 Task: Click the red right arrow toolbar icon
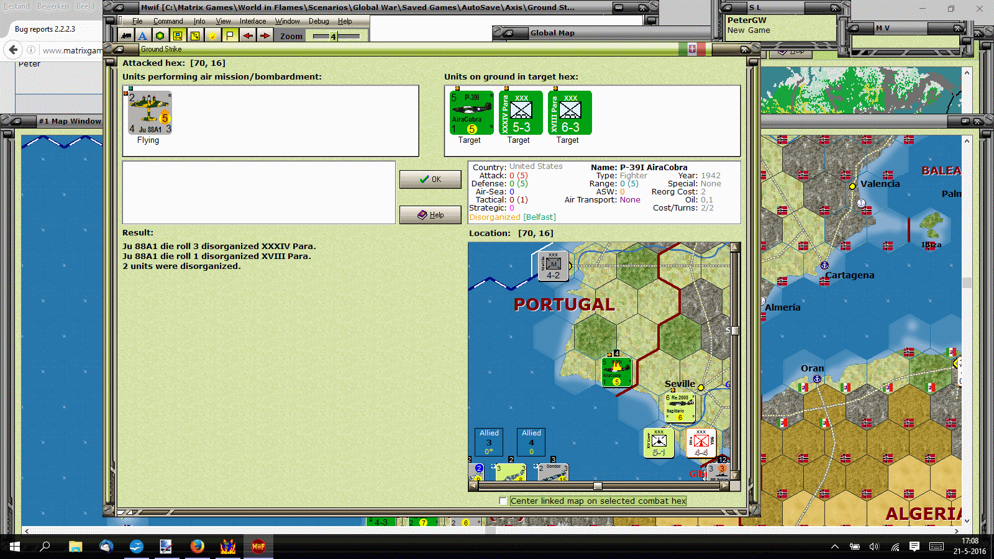pyautogui.click(x=265, y=36)
